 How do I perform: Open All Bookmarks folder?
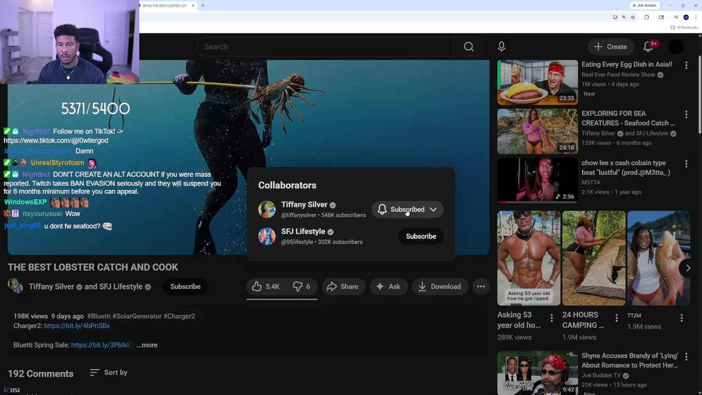[684, 27]
